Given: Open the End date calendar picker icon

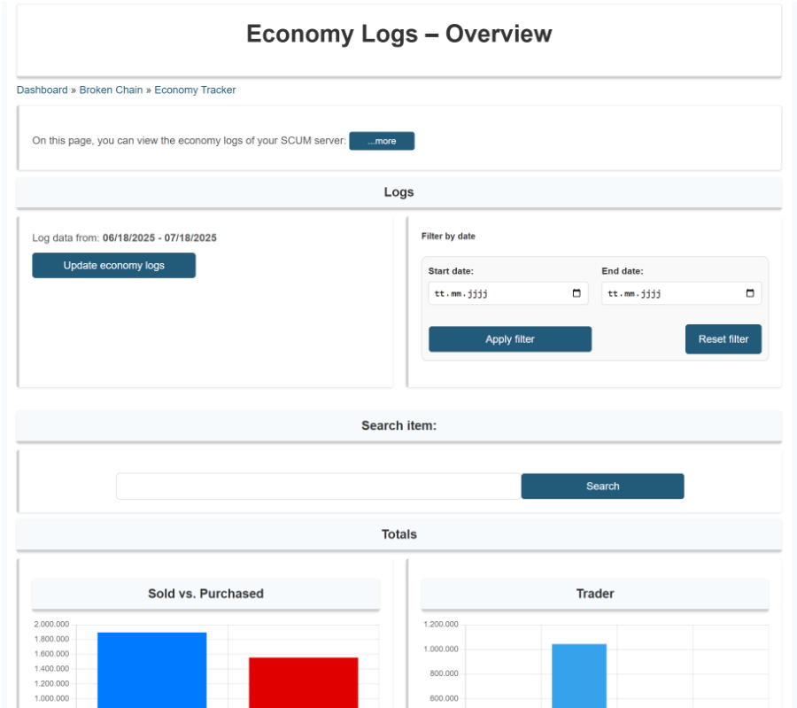Looking at the screenshot, I should (750, 293).
